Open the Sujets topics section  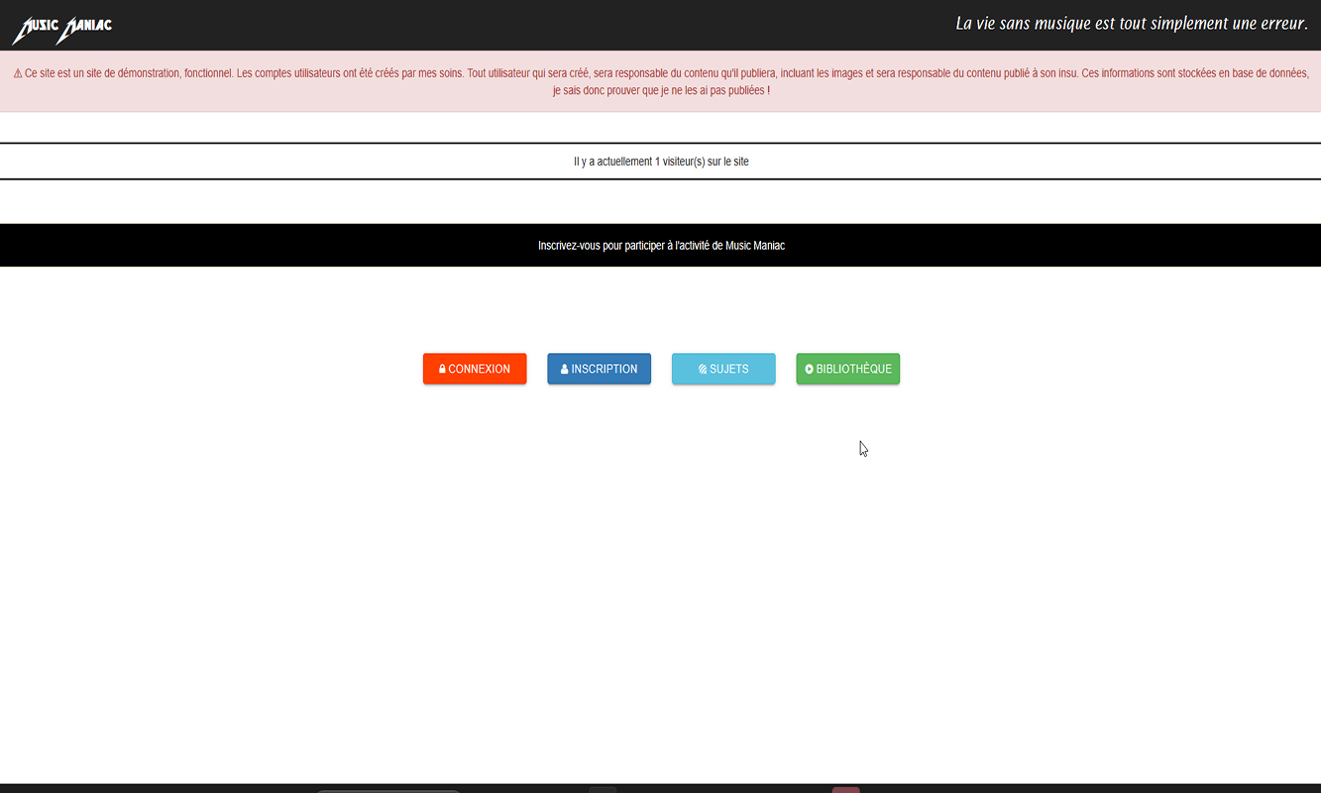coord(723,369)
